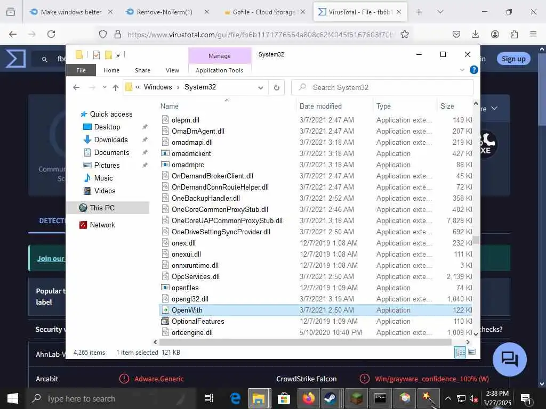Switch to the Gofile Cloud Storage tab
Screen dimensions: 546x409
click(x=264, y=12)
